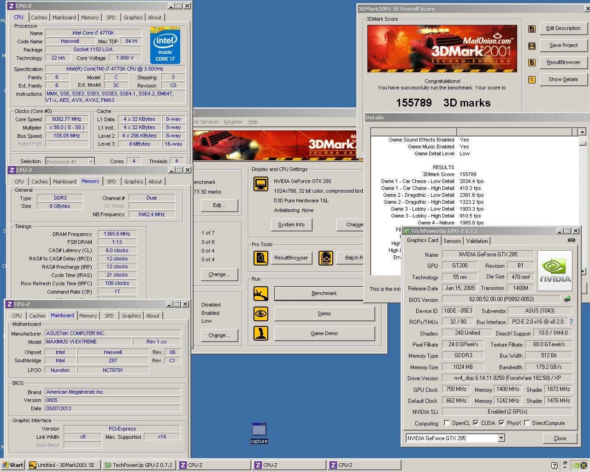The height and width of the screenshot is (472, 590).
Task: Click the Edit... button in 3DMark main window
Action: [219, 205]
